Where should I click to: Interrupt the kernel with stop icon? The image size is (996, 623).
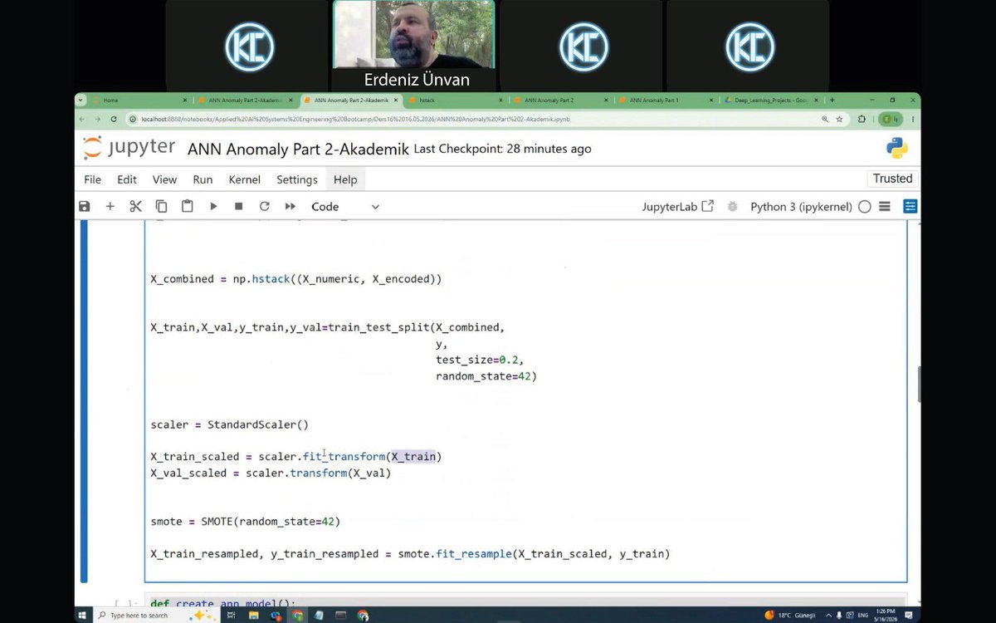coord(239,206)
